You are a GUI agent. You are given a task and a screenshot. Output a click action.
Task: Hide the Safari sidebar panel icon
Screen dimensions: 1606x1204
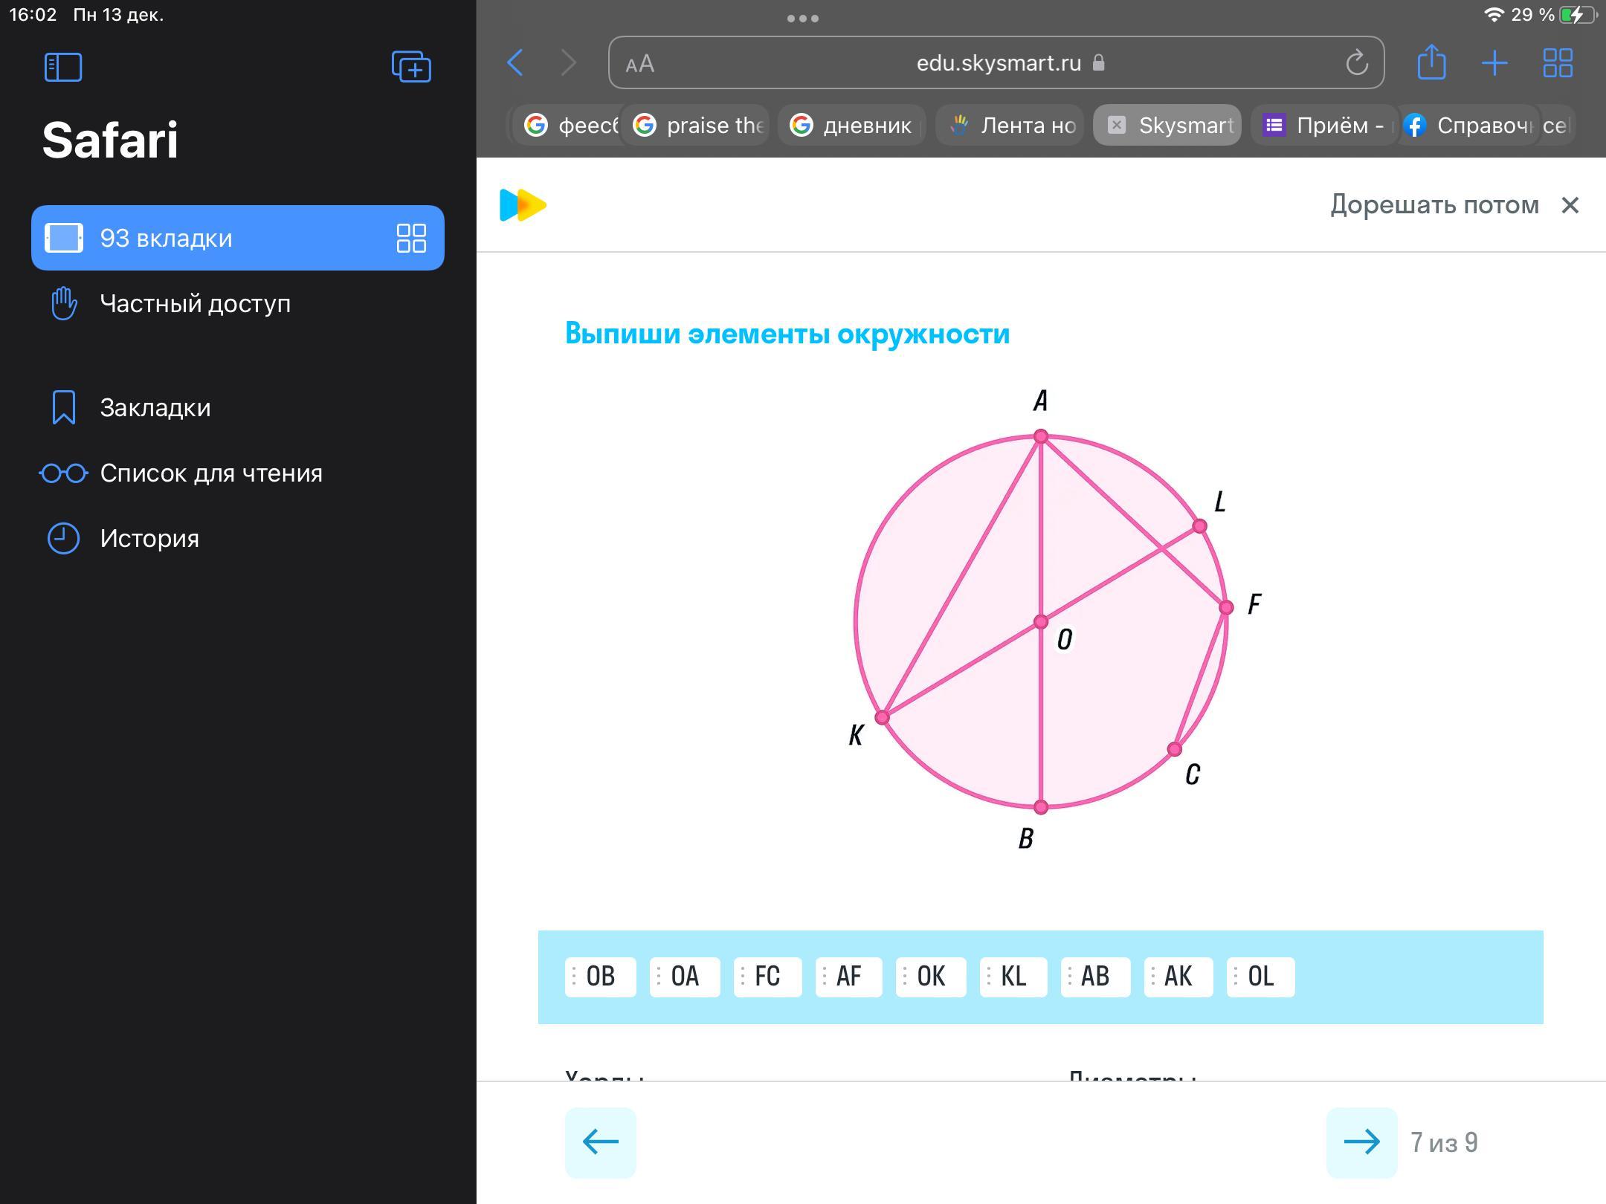tap(63, 67)
